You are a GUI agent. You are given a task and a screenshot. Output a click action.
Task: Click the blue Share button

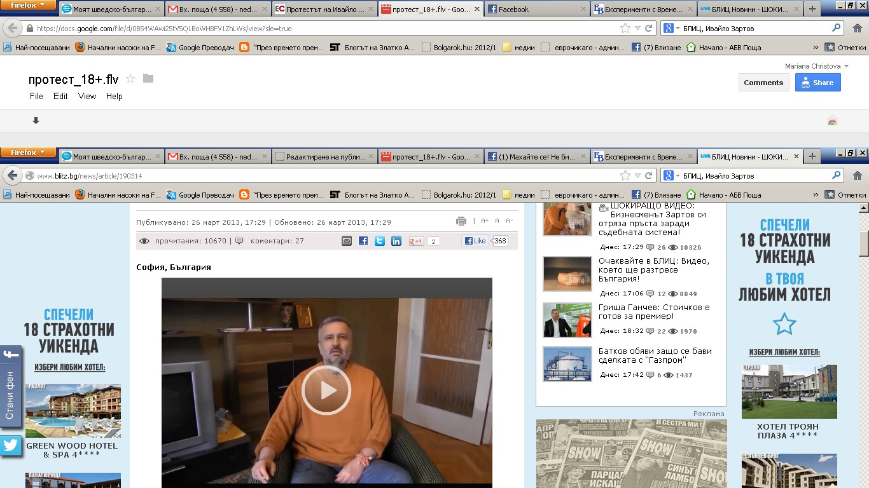[x=817, y=83]
